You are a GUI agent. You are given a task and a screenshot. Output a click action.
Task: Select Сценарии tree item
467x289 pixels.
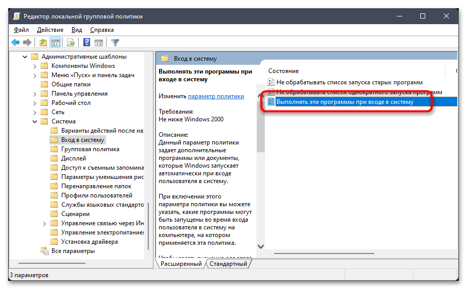[x=75, y=214]
